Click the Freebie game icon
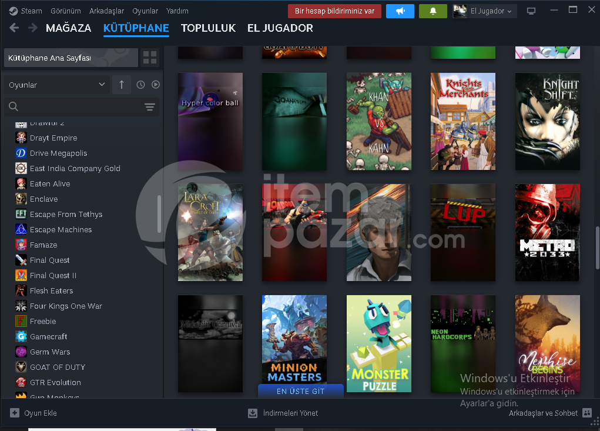Image resolution: width=600 pixels, height=431 pixels. (21, 321)
